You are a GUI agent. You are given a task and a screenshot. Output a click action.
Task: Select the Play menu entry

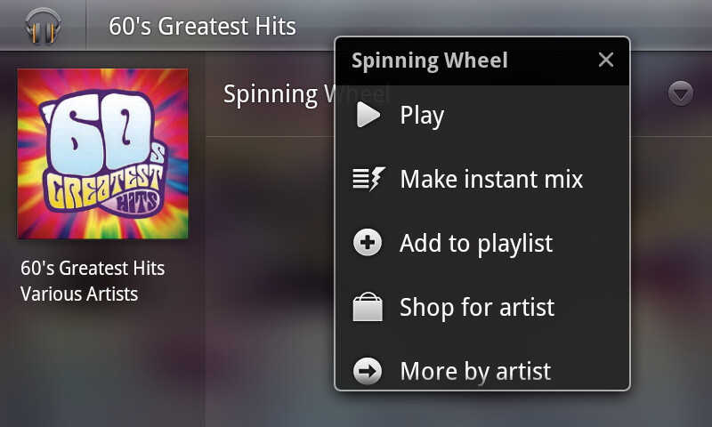[422, 116]
